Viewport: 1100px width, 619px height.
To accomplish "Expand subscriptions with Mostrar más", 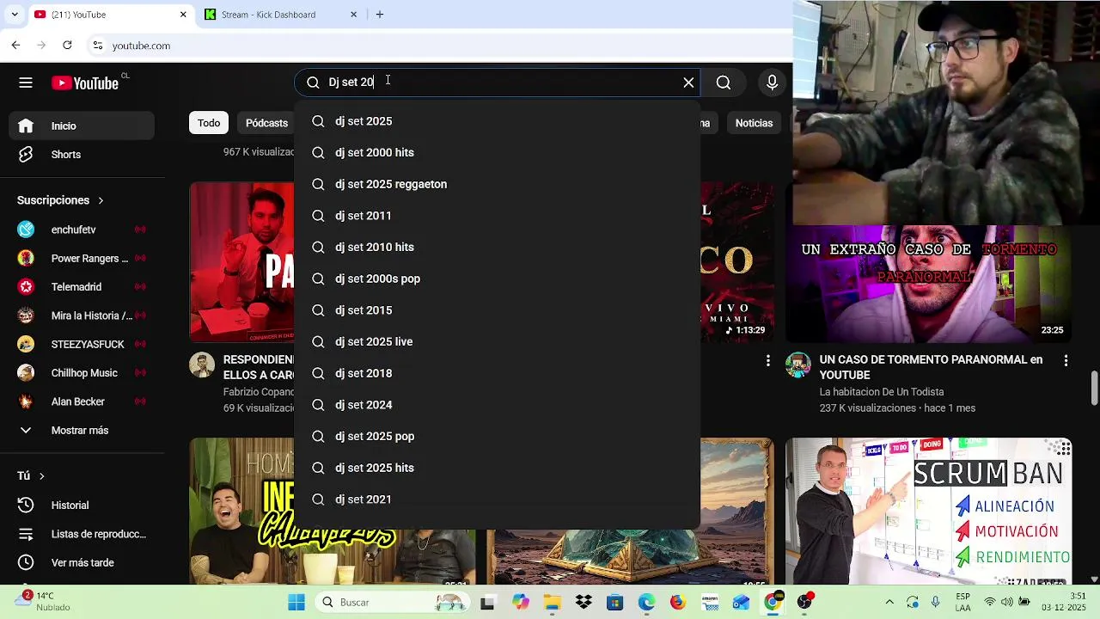I will [82, 431].
